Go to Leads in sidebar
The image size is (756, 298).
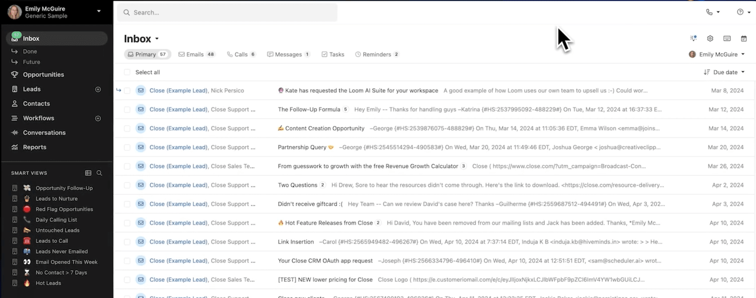32,89
